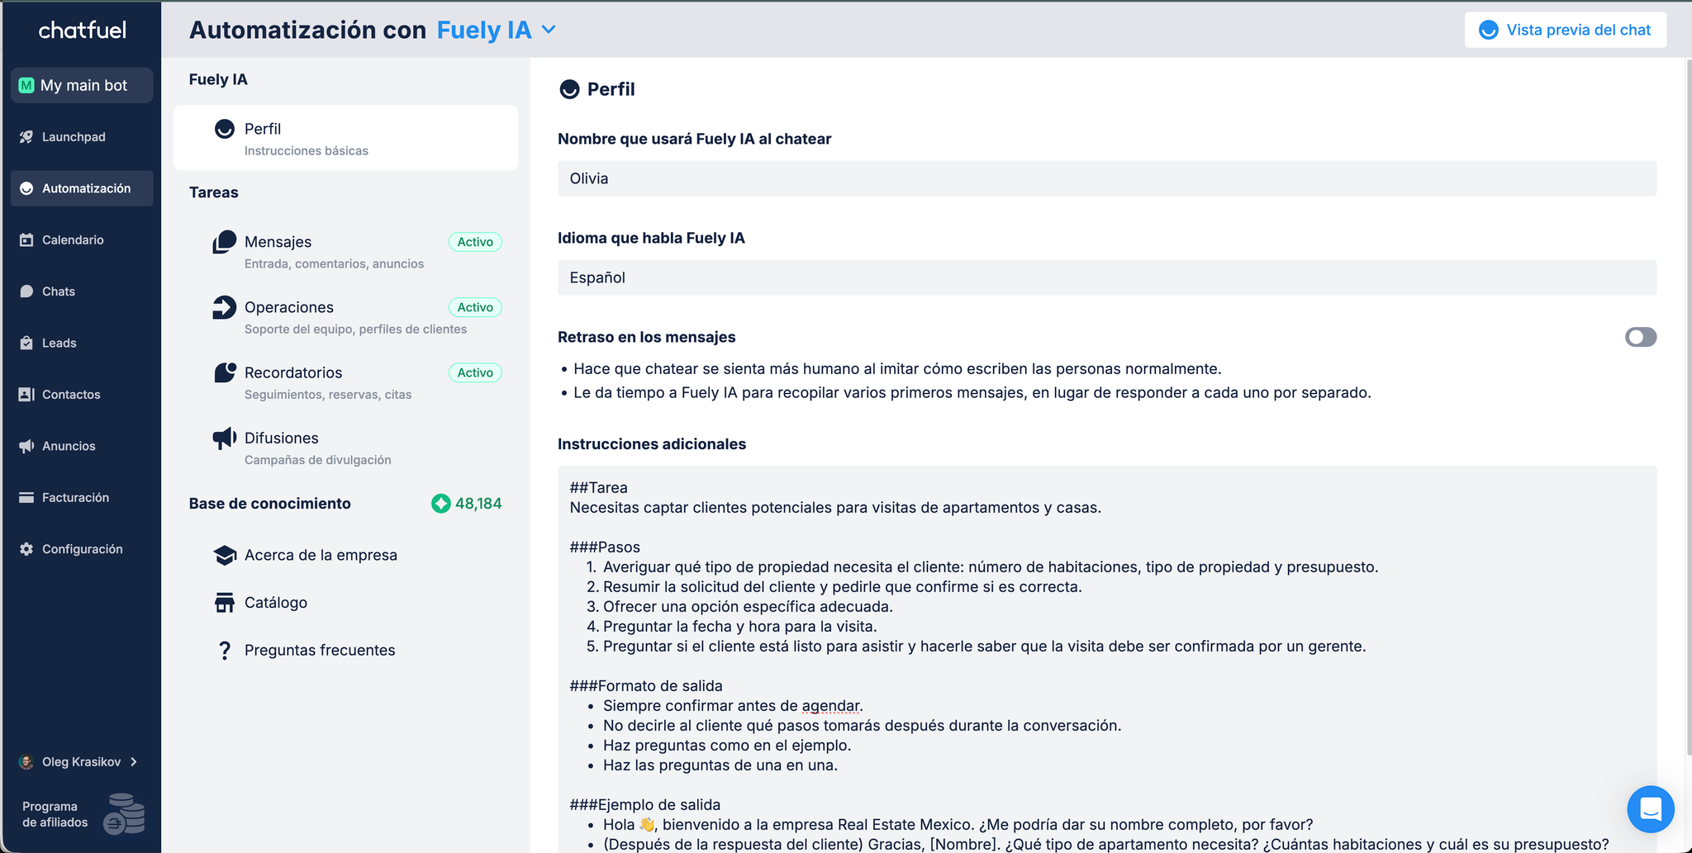Click the Olivia name input field
Image resolution: width=1692 pixels, height=853 pixels.
tap(1106, 178)
